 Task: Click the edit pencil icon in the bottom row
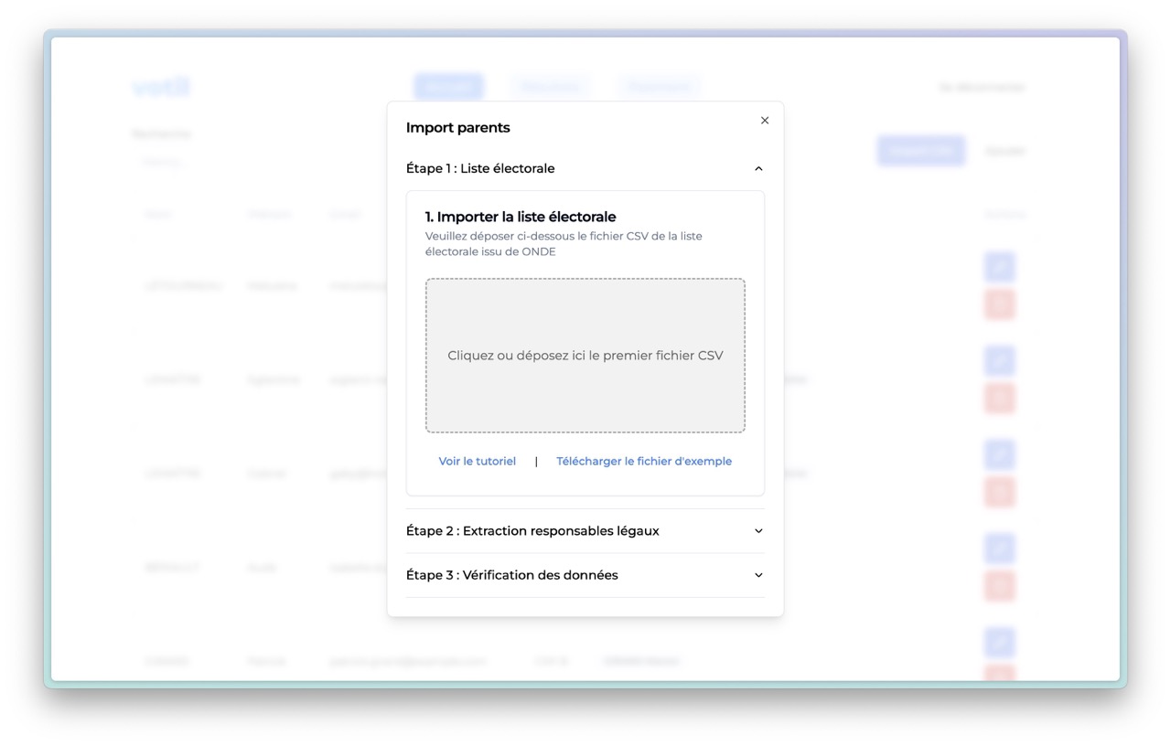(999, 643)
